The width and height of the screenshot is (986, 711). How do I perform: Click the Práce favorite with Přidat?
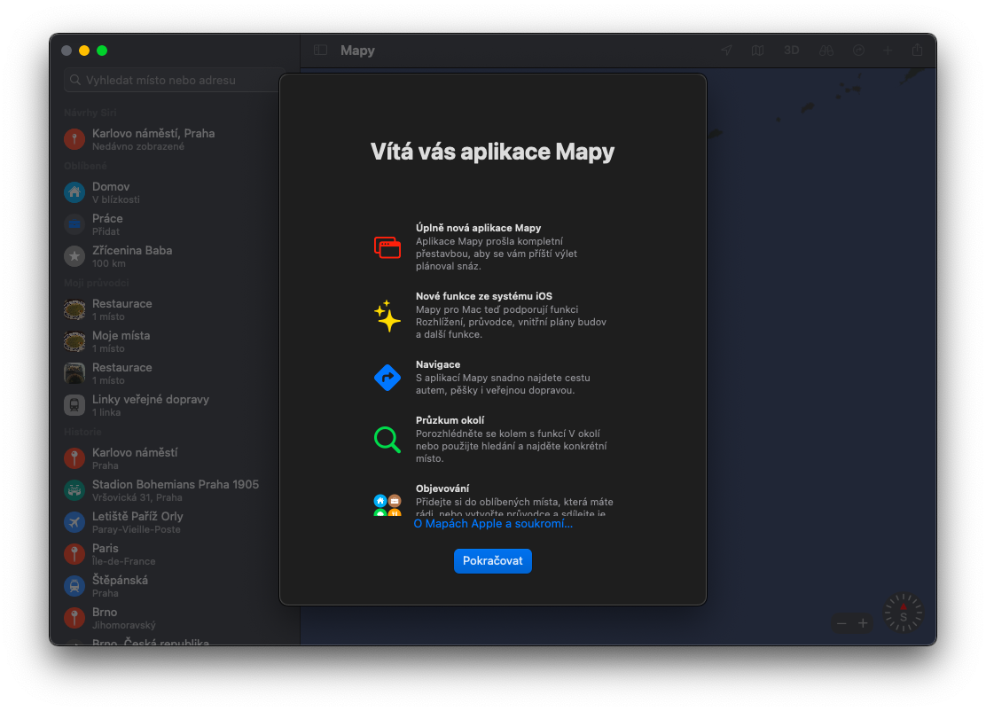pos(174,224)
